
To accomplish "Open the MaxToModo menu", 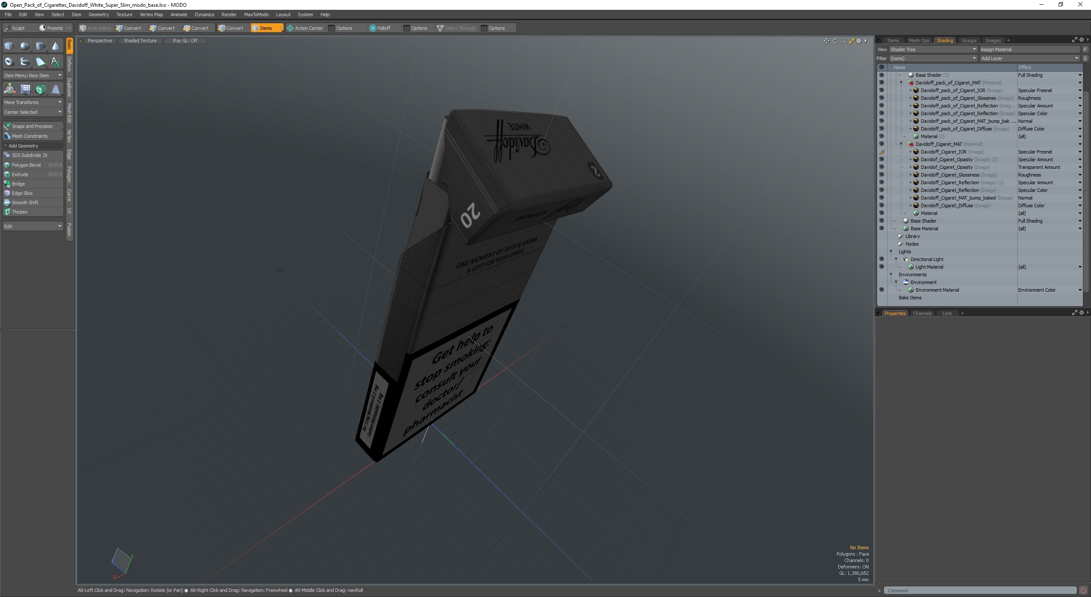I will 256,14.
